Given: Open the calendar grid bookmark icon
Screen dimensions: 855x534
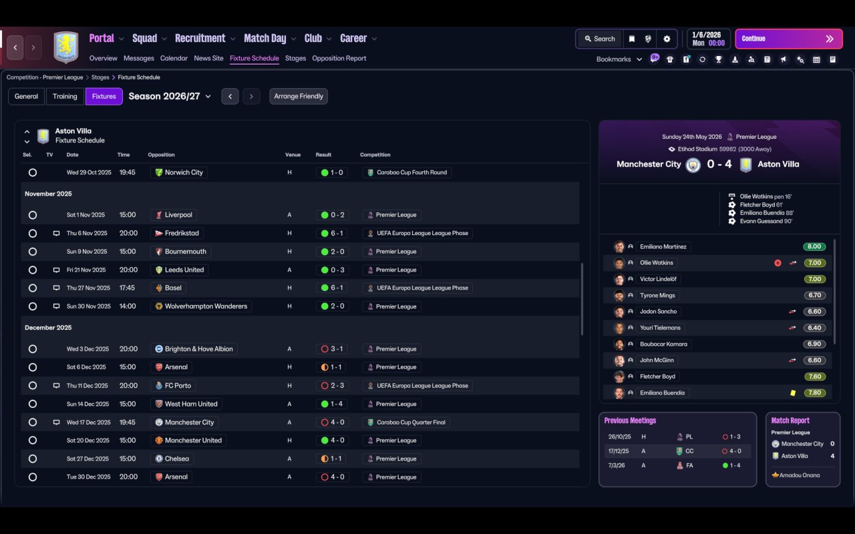Looking at the screenshot, I should (x=816, y=59).
